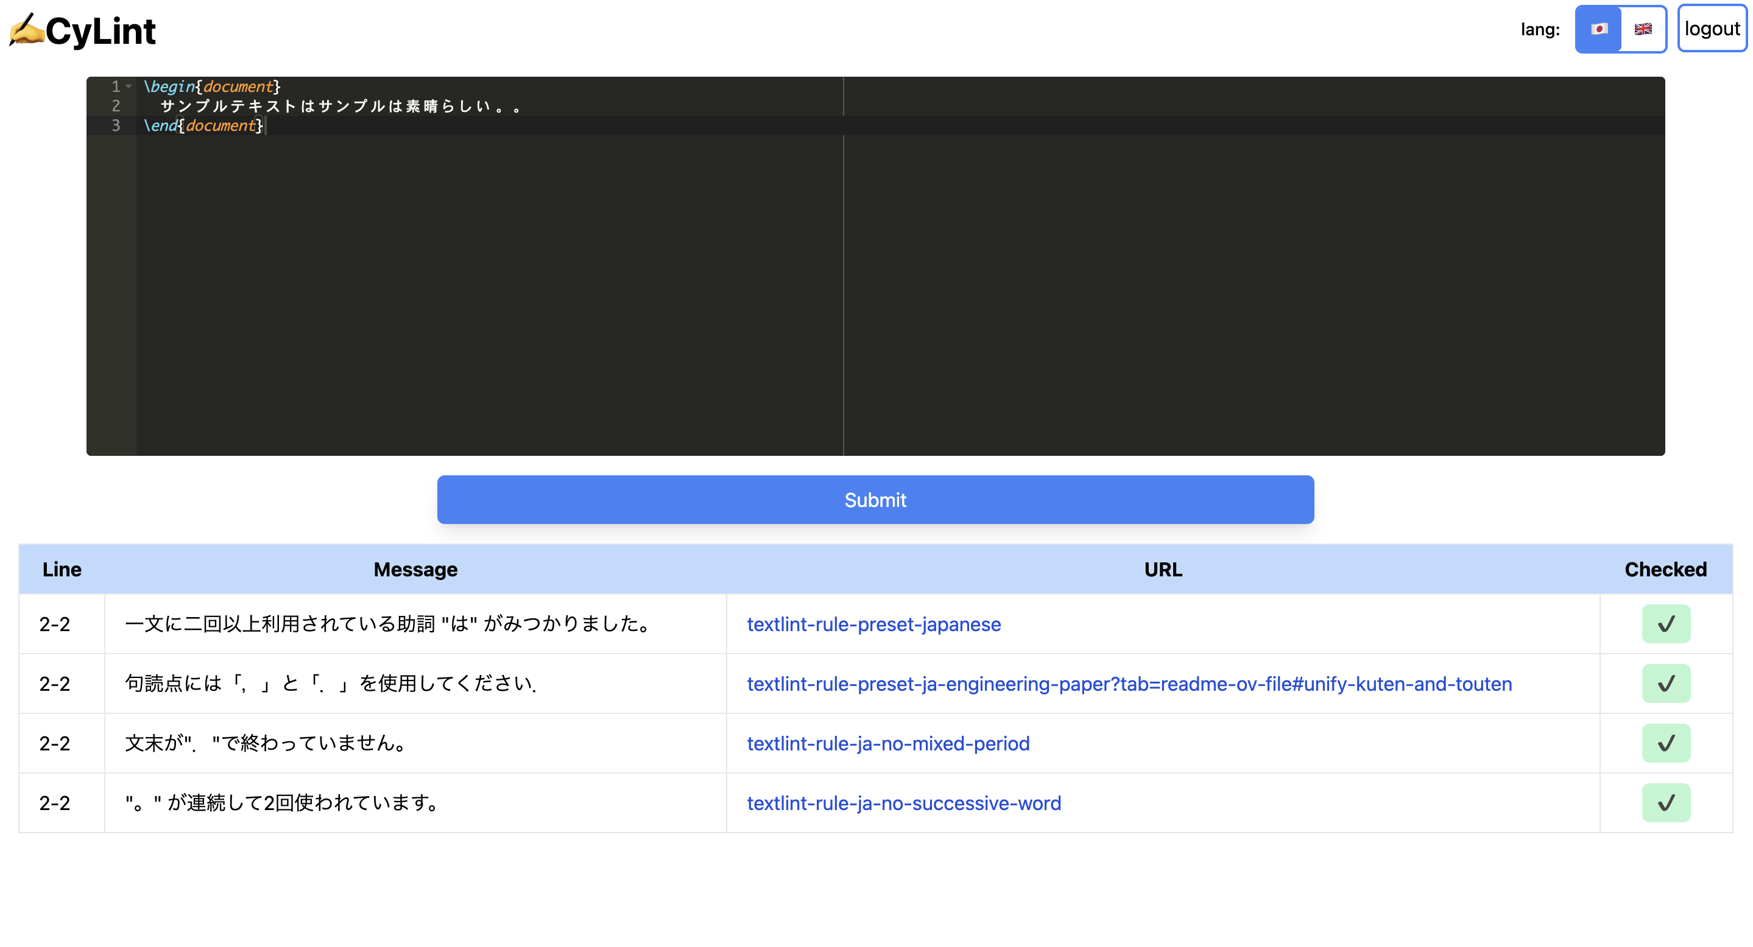Click the Line column header
The width and height of the screenshot is (1753, 947).
62,569
